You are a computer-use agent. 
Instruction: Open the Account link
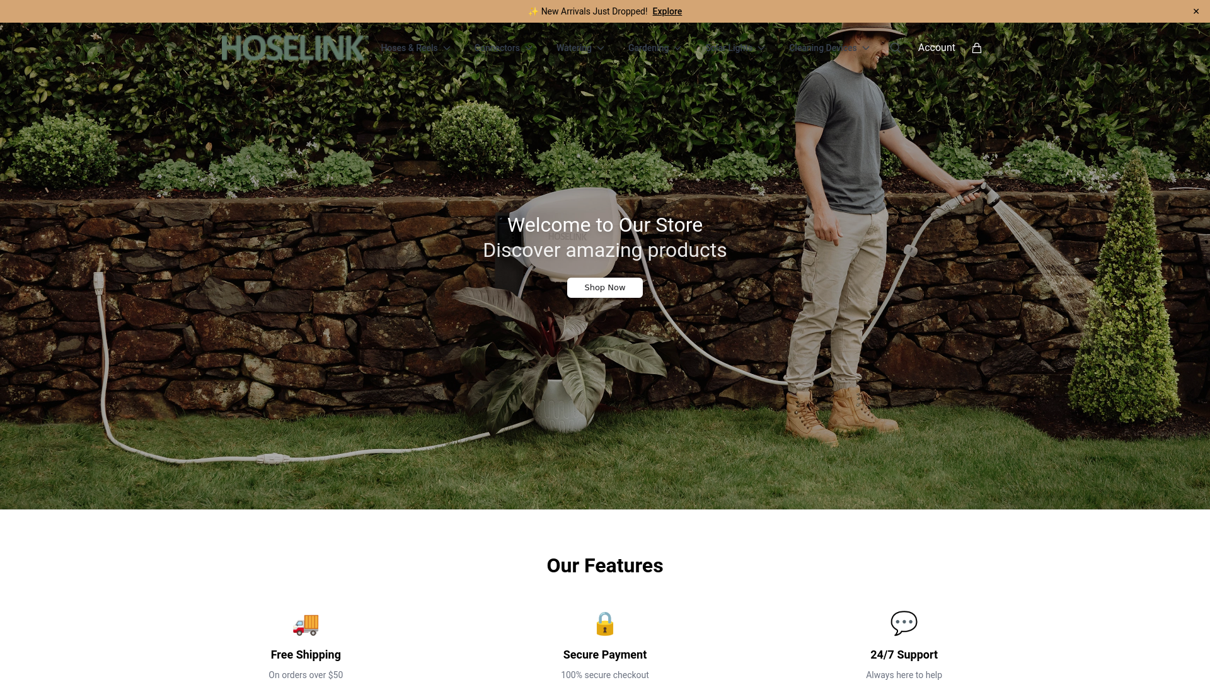click(x=936, y=48)
